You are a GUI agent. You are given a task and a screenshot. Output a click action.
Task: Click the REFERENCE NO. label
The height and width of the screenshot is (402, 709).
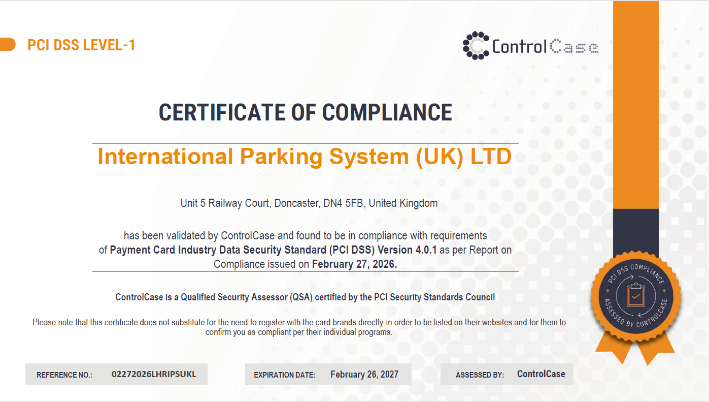coord(64,375)
